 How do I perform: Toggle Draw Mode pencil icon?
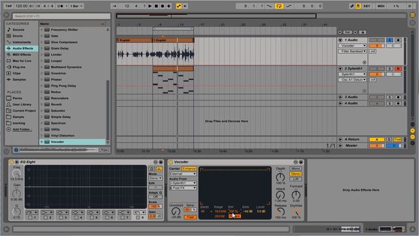click(x=352, y=6)
